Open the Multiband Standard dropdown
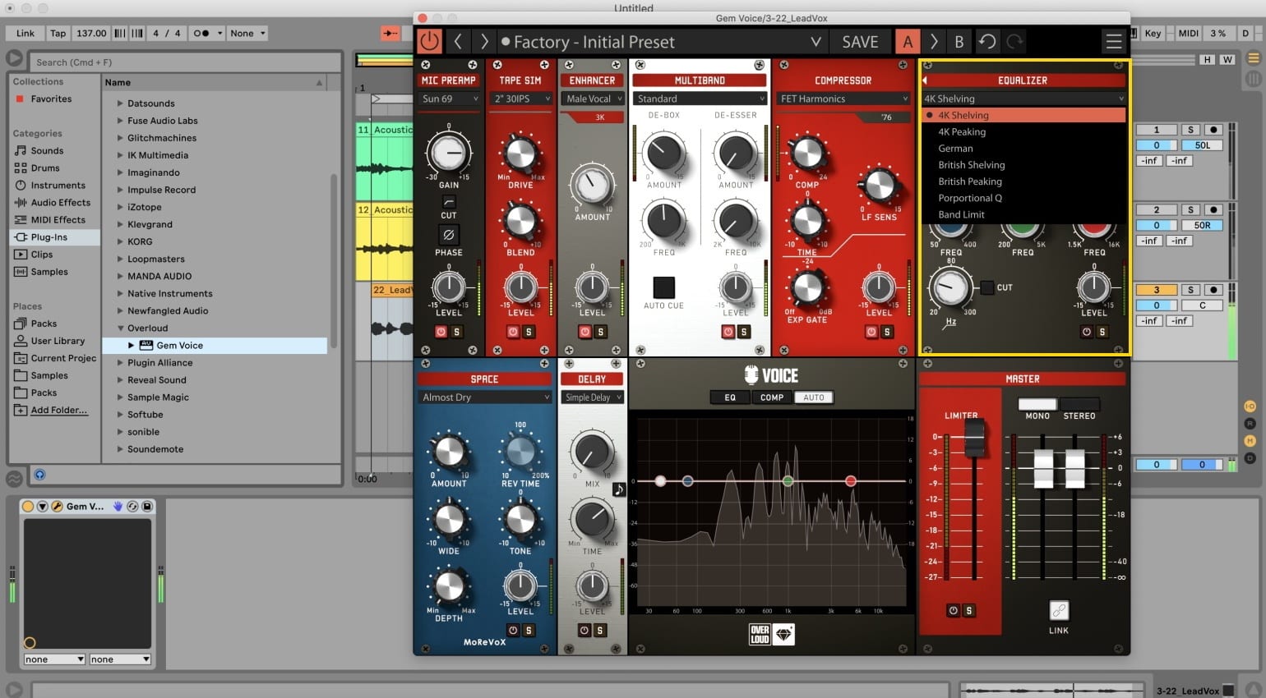 700,99
